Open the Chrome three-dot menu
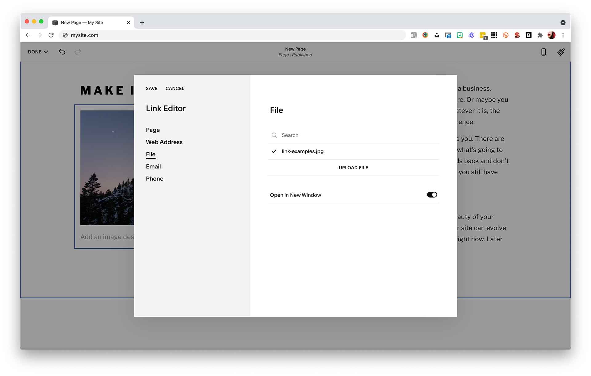Image resolution: width=591 pixels, height=376 pixels. pos(563,35)
